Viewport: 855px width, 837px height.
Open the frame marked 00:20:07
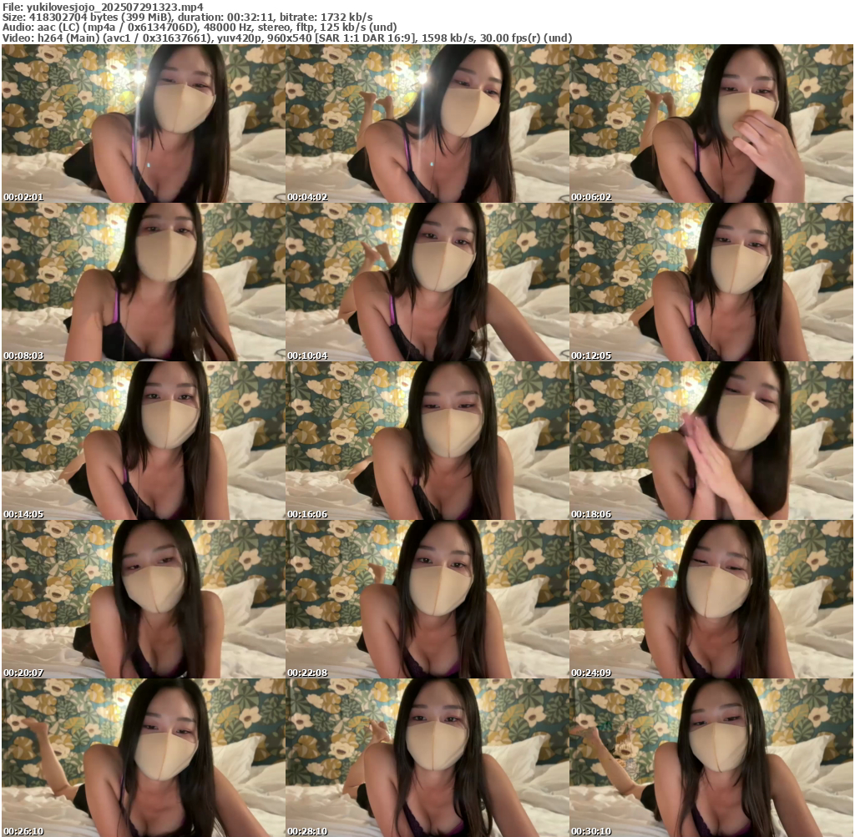pos(143,599)
